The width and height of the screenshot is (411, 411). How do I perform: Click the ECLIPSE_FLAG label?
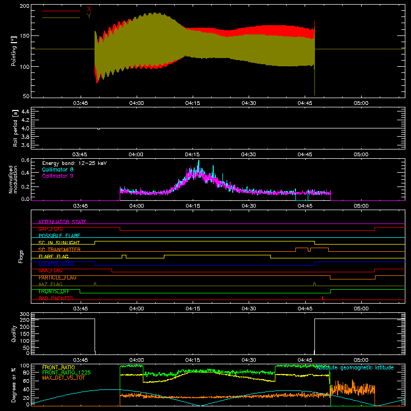56,264
